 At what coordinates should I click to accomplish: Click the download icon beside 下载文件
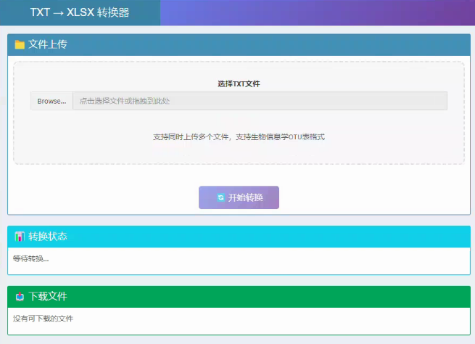click(x=20, y=297)
